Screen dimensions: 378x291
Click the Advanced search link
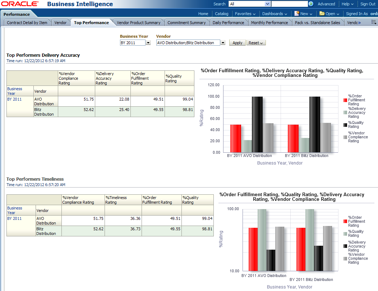point(326,4)
